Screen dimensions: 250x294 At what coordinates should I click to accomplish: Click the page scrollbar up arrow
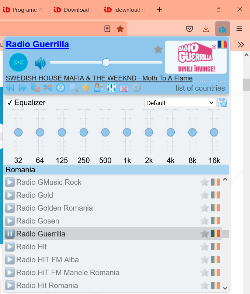coord(246,55)
